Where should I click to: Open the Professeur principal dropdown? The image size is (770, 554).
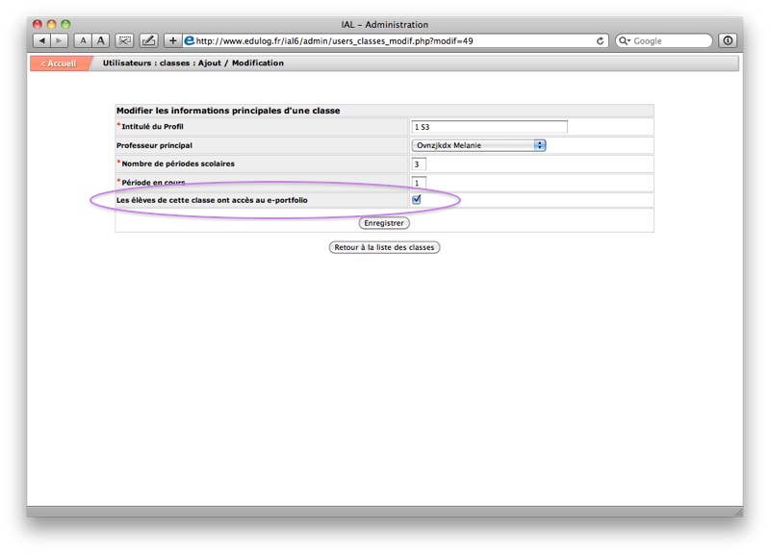point(479,145)
